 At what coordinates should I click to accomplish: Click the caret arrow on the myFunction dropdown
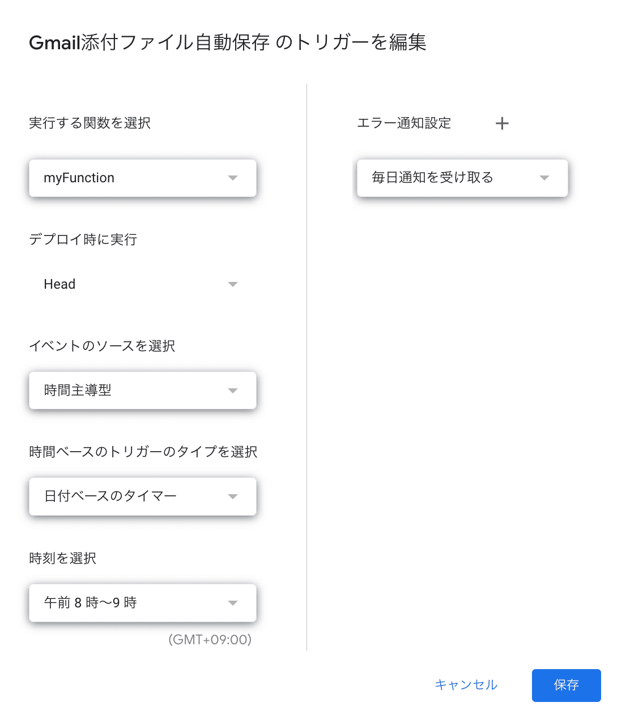233,178
